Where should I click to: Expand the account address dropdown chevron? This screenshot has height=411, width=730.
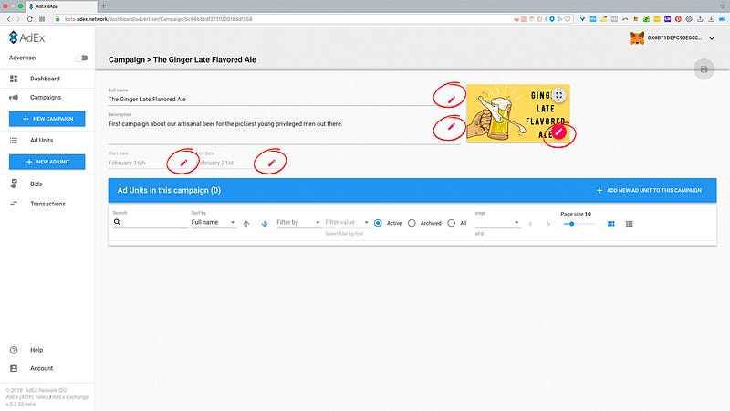click(712, 38)
